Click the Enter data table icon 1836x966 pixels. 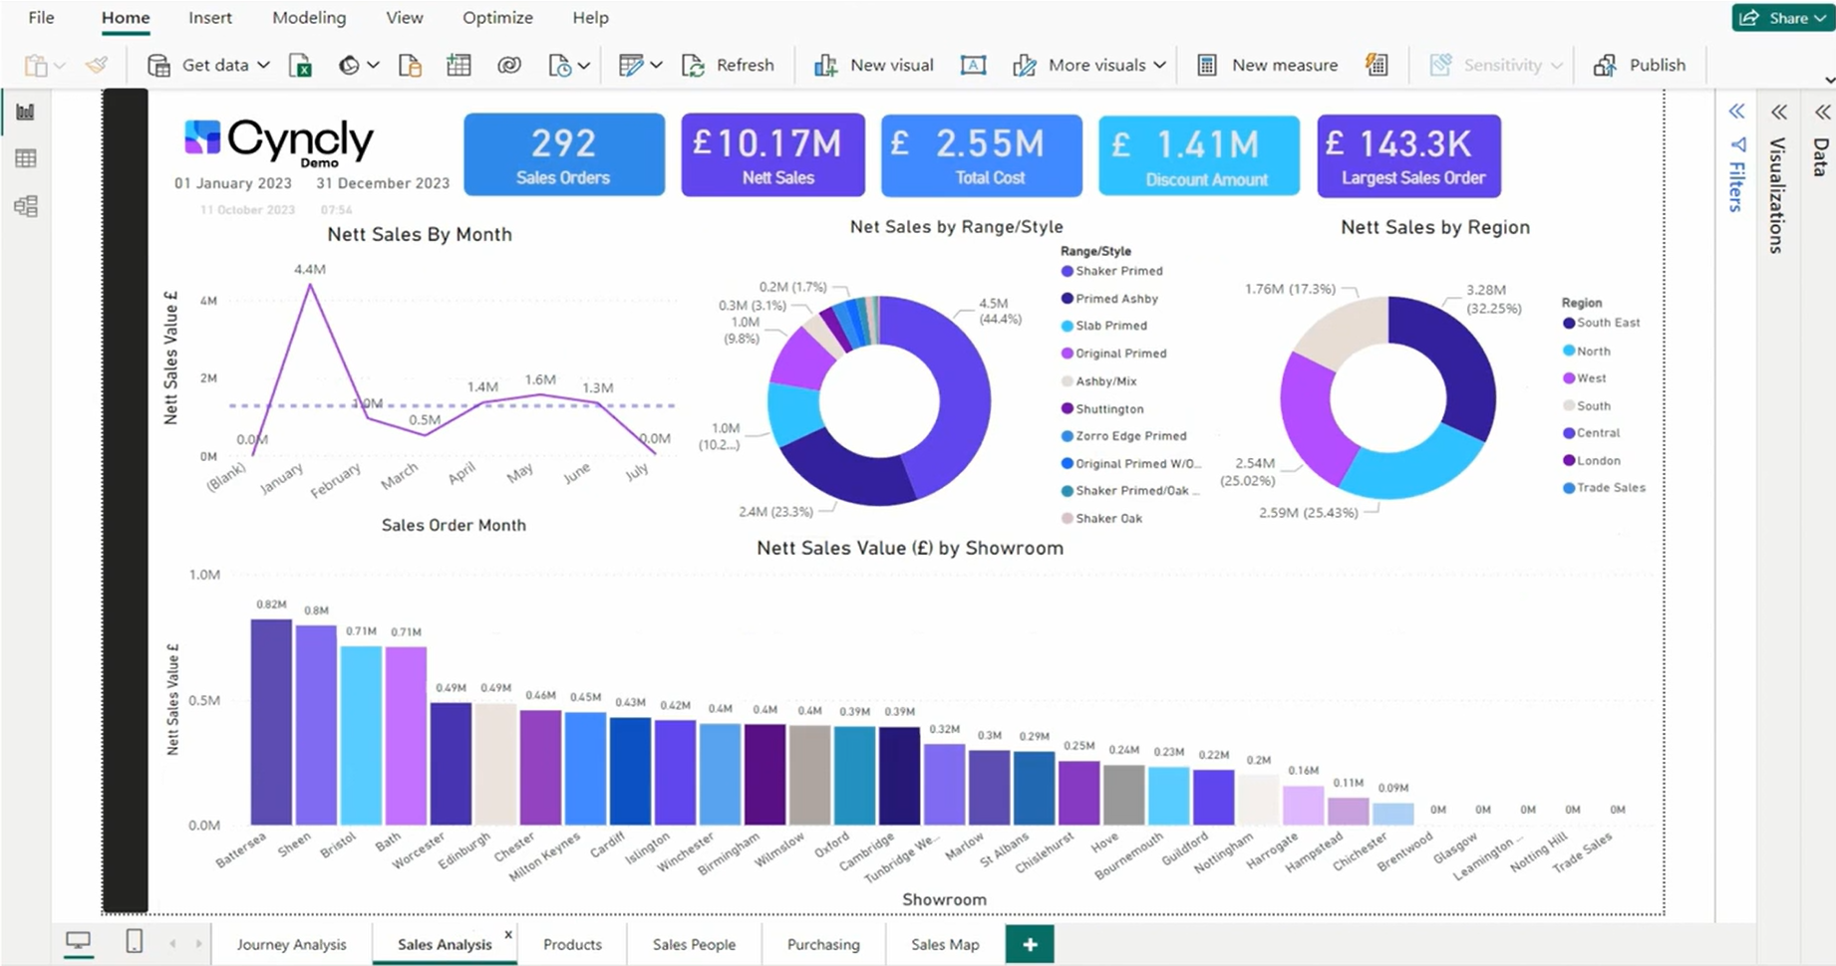459,66
